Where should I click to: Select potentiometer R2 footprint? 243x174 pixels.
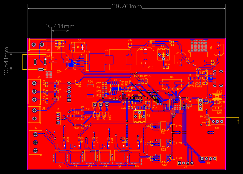(140, 117)
